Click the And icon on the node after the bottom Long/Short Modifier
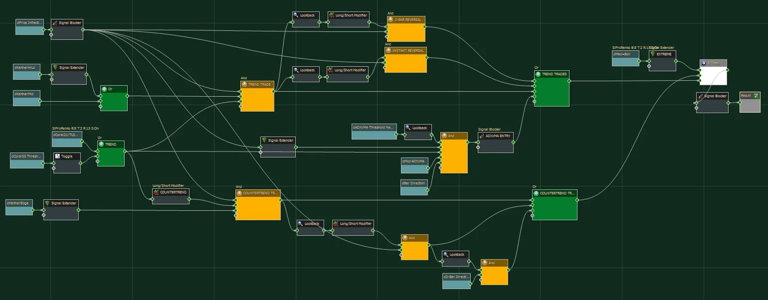This screenshot has width=768, height=300. pos(405,238)
